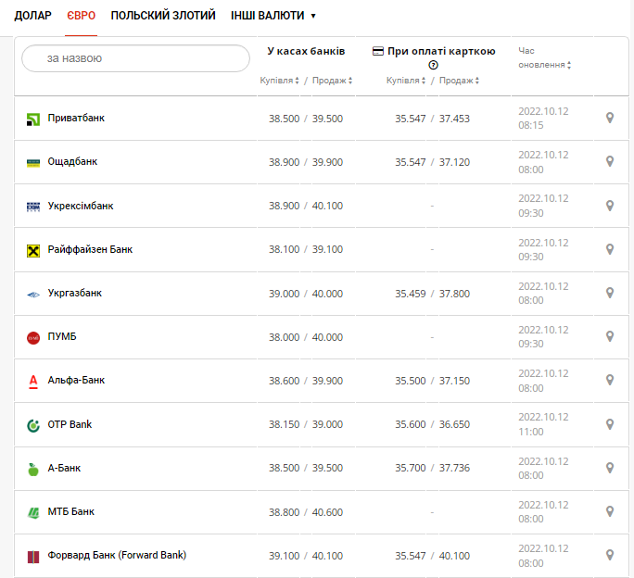This screenshot has width=634, height=578.
Task: Sort by Час оновлення column
Action: [x=545, y=57]
